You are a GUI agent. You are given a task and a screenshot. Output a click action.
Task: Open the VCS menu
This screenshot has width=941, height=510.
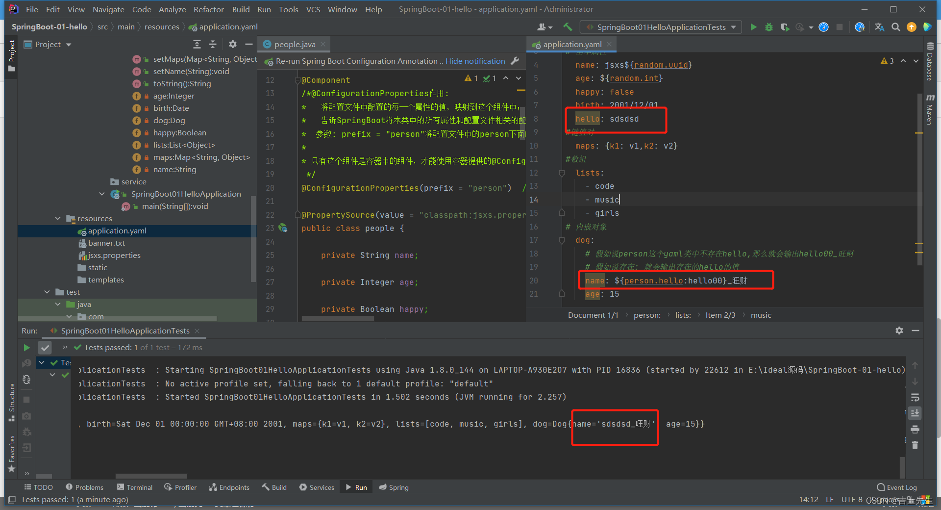(x=313, y=9)
